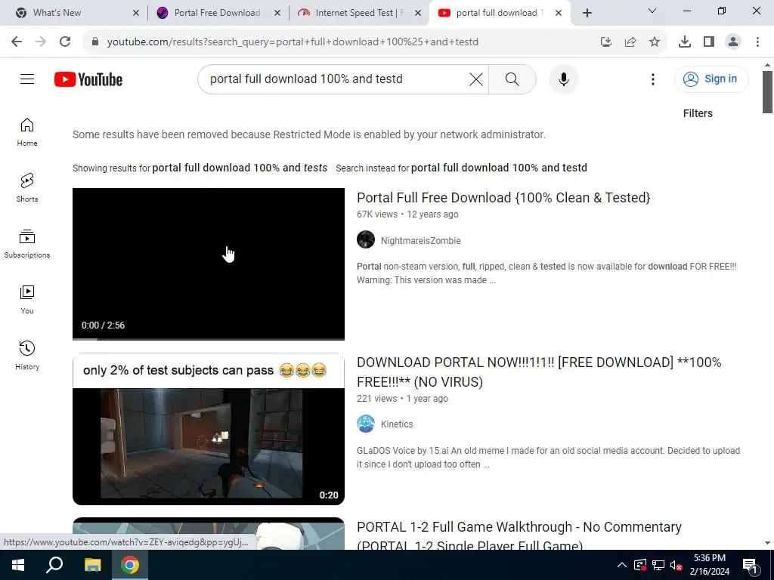774x580 pixels.
Task: Click the browser address bar URL
Action: tap(293, 42)
